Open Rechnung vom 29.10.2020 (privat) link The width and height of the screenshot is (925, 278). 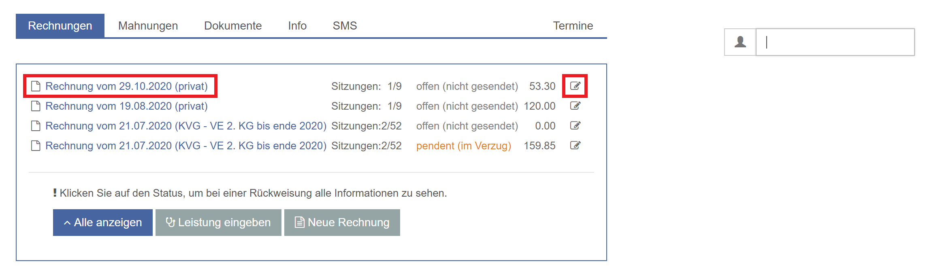tap(126, 86)
